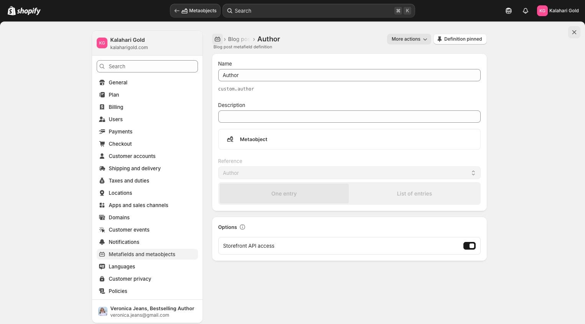Open the Sidekick assistant icon
The height and width of the screenshot is (324, 585).
click(509, 11)
